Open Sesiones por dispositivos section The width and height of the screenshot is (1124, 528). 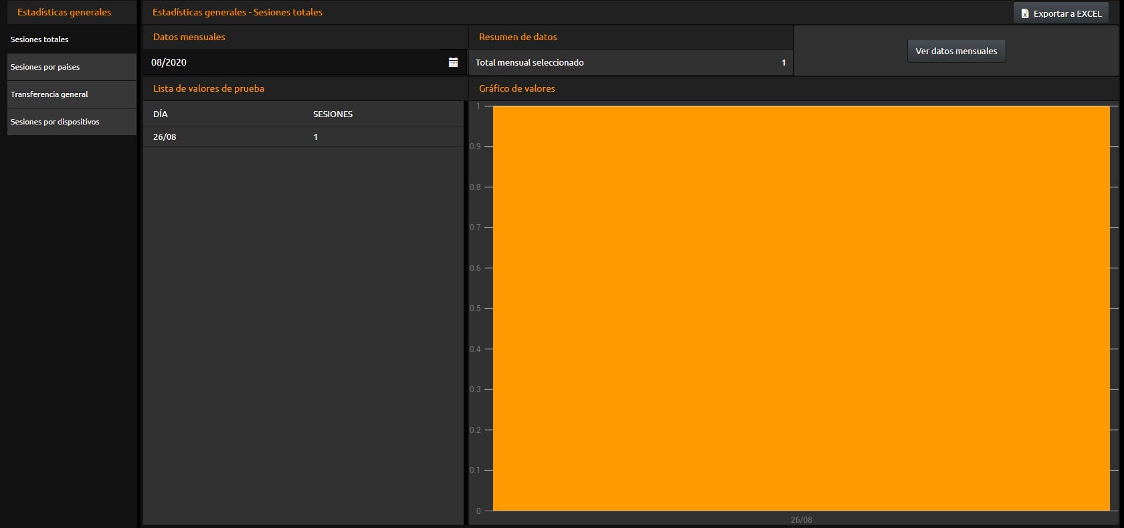pyautogui.click(x=72, y=122)
